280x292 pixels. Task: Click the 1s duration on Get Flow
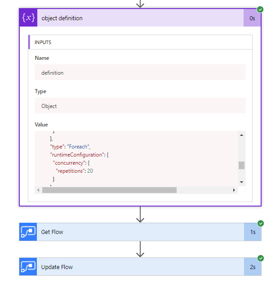[252, 232]
